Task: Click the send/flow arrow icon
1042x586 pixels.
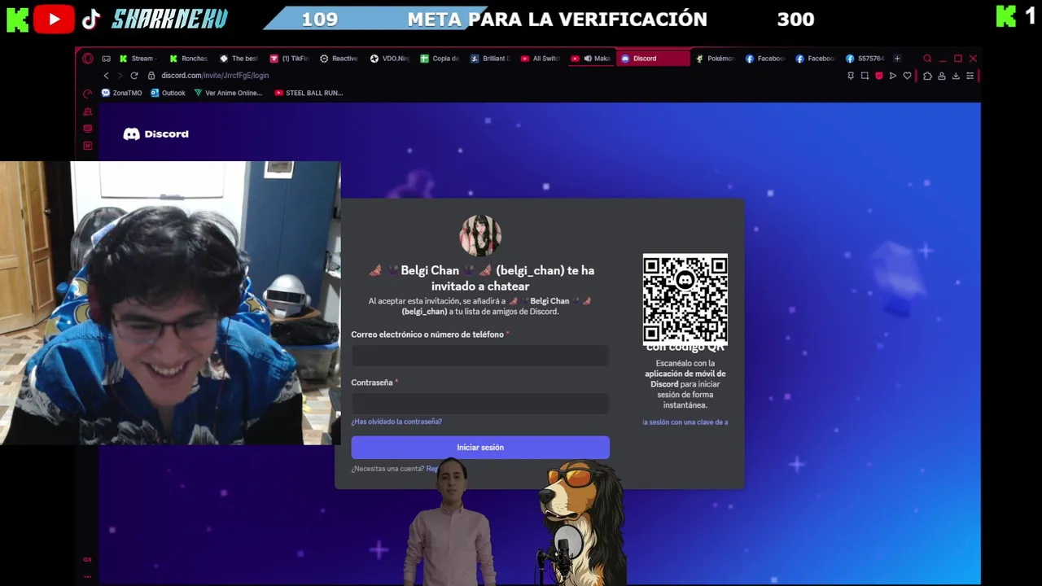Action: coord(893,76)
